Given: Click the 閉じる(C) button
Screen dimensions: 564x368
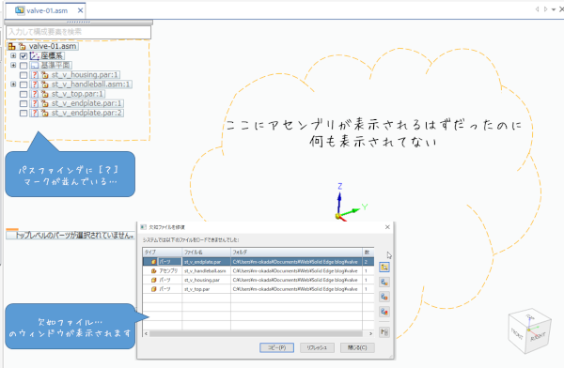Looking at the screenshot, I should [357, 347].
